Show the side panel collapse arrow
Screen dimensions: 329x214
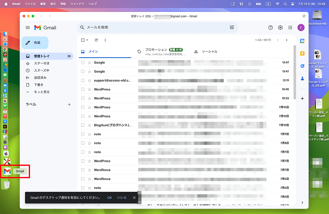click(302, 202)
